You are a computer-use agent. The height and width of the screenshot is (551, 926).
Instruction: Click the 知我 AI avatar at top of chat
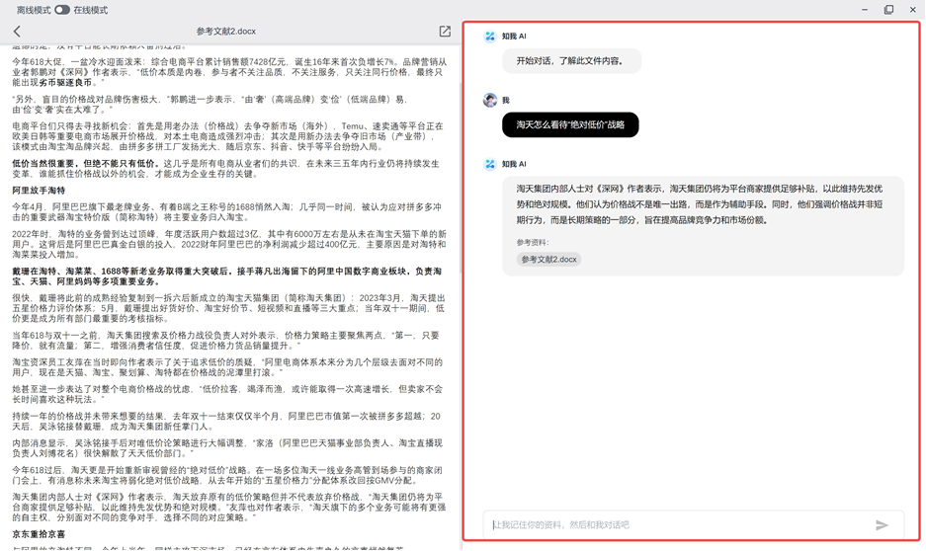click(490, 37)
